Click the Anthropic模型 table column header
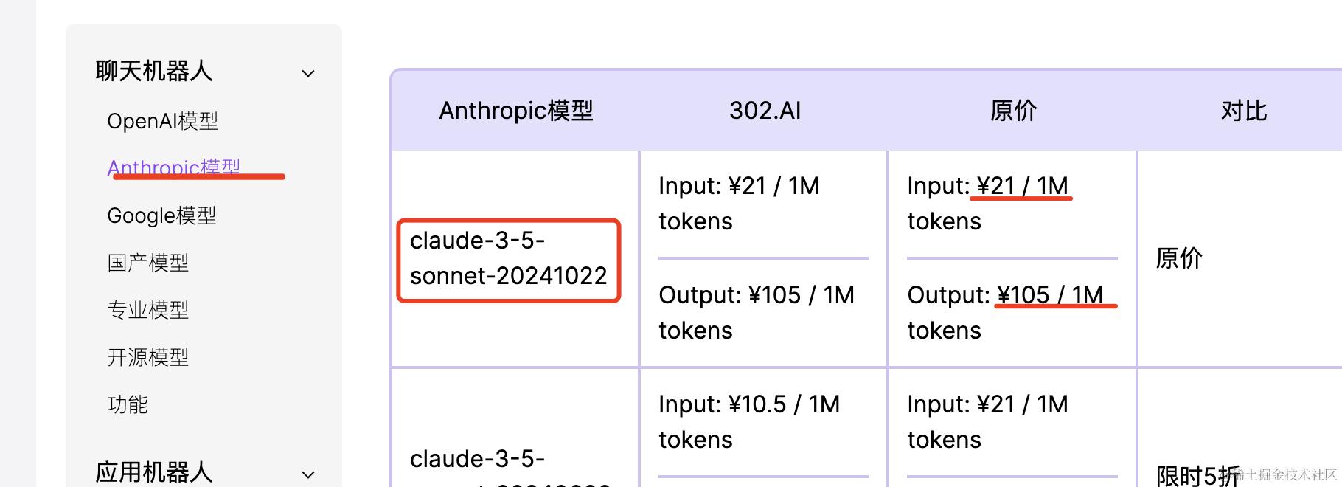Screen dimensions: 1342x487 [x=516, y=111]
